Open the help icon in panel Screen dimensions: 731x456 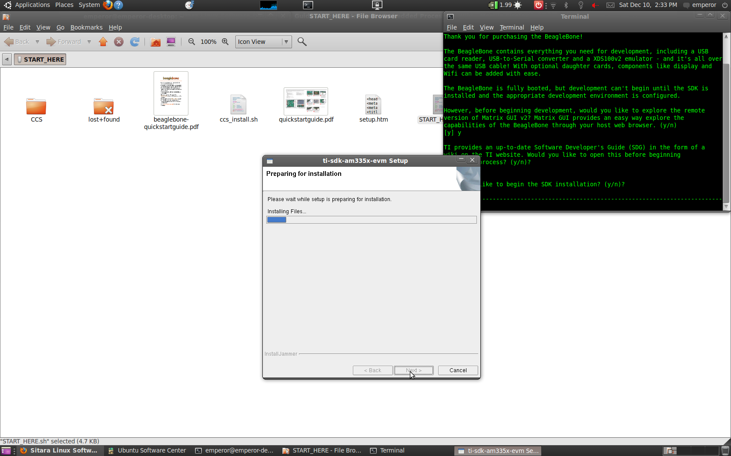click(x=118, y=5)
